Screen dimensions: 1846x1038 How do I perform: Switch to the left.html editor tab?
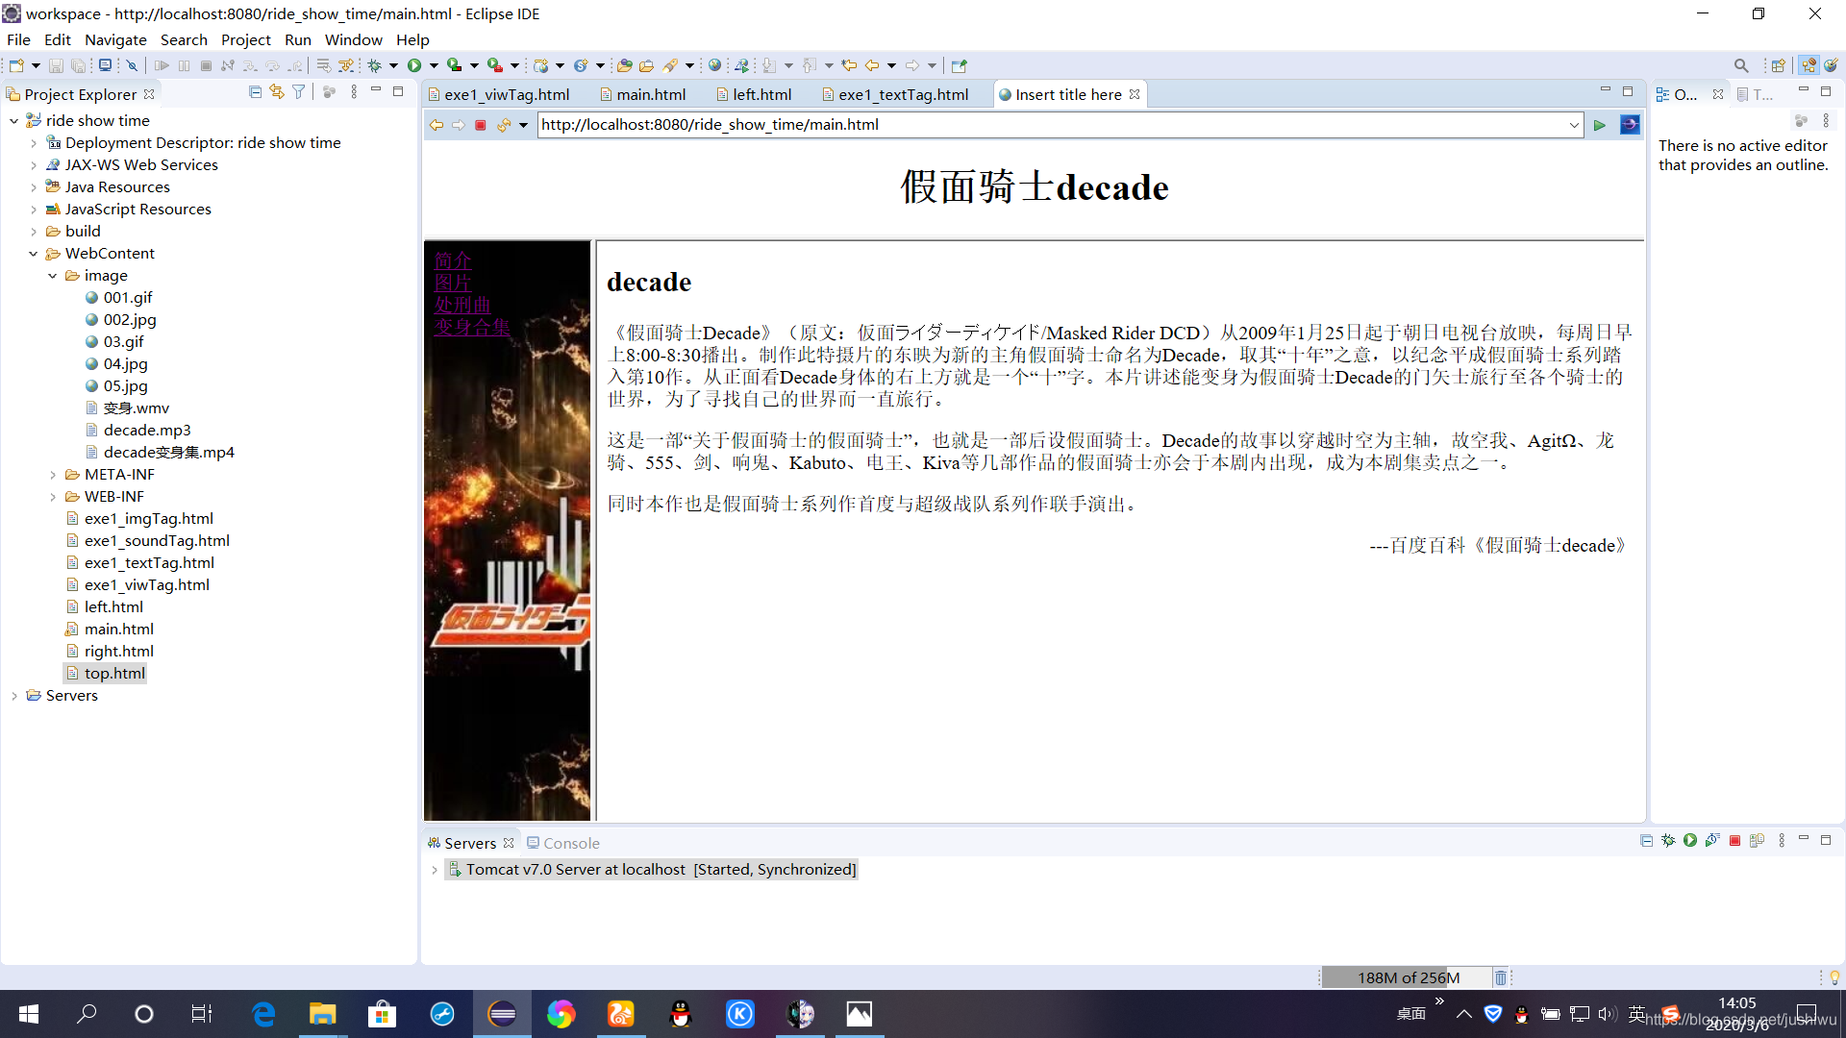click(754, 94)
